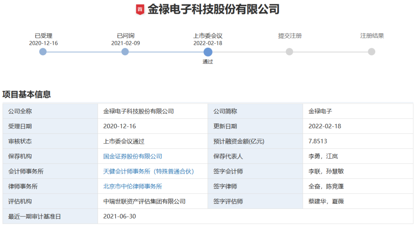Select signing accountants 李联，孙慧敏

coord(326,172)
